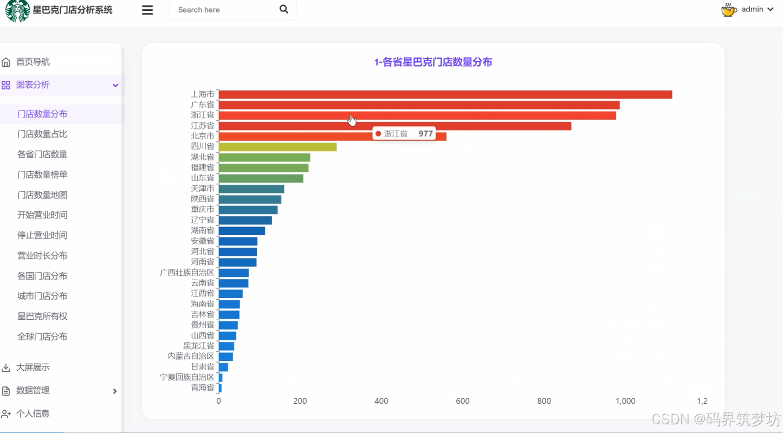
Task: Click the home icon beside 首页导航
Action: click(x=6, y=62)
